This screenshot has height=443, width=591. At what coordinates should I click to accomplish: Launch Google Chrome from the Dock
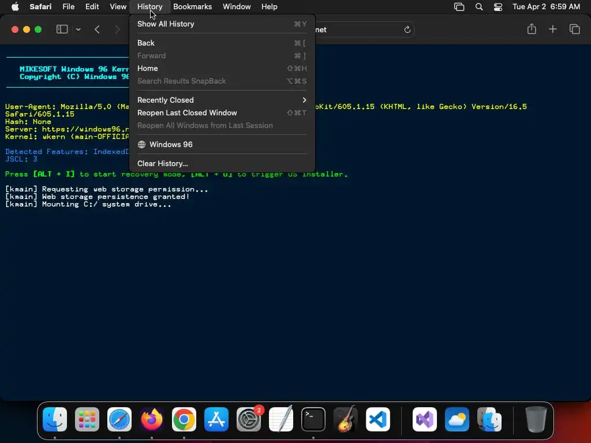pos(184,419)
